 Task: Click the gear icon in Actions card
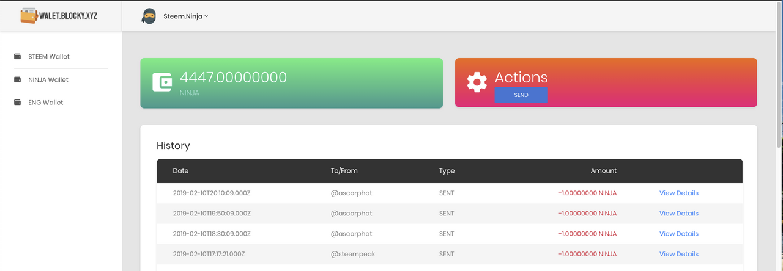click(x=477, y=82)
